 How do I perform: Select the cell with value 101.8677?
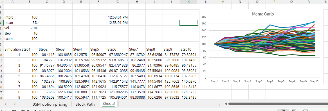154,87
